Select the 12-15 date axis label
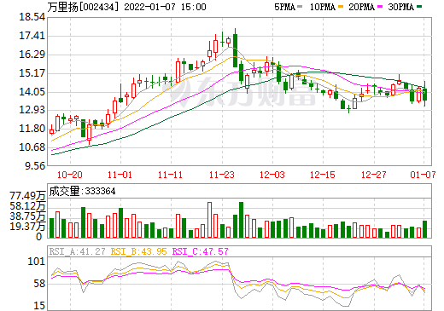The image size is (444, 311). click(x=323, y=175)
